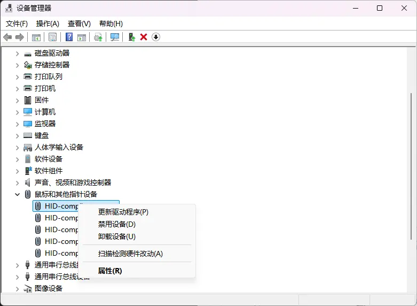Choose 卸载设备(U) in the context menu
417x306 pixels.
(137, 236)
